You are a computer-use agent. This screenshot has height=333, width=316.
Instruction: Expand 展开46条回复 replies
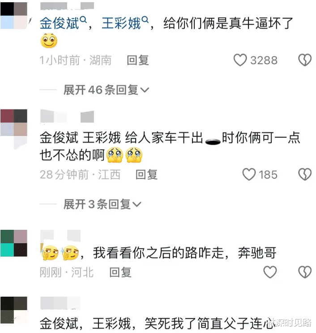[x=107, y=90]
